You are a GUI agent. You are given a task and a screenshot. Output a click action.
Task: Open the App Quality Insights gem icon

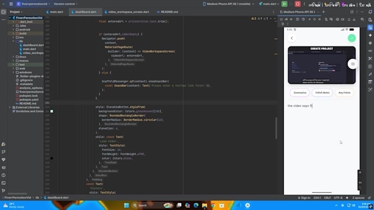(4, 160)
